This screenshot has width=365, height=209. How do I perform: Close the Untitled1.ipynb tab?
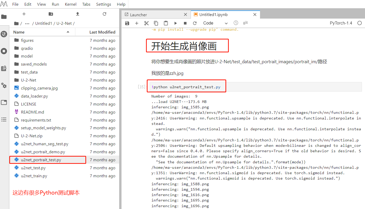pos(255,15)
